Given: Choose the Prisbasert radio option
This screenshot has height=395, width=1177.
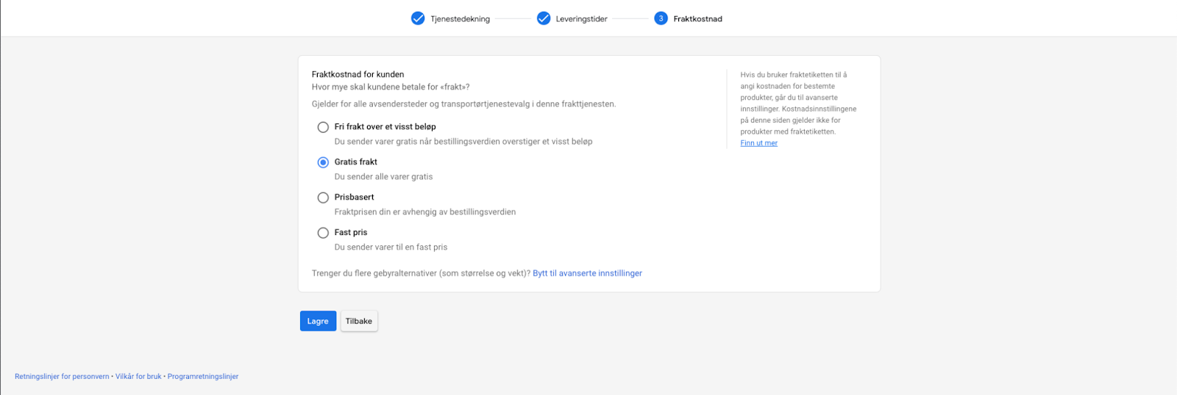Looking at the screenshot, I should 323,197.
